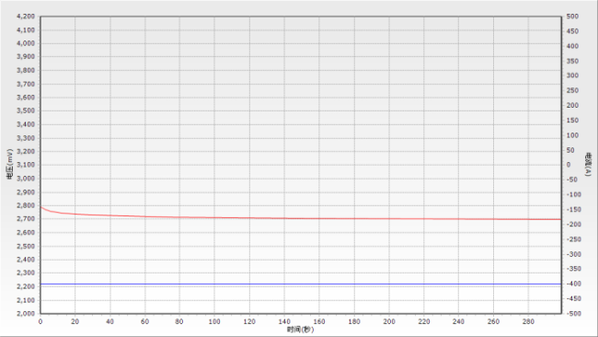Select the -500 current axis label
Image resolution: width=598 pixels, height=337 pixels.
tap(573, 313)
